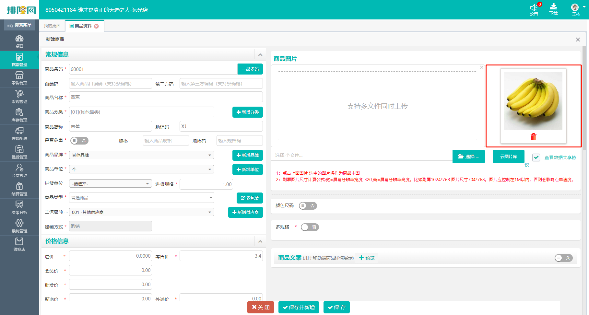The width and height of the screenshot is (589, 315).
Task: Open the 商品分类 selector field
Action: (142, 112)
